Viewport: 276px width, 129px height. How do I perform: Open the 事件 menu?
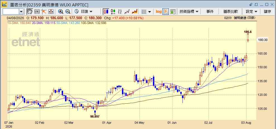click(210, 12)
